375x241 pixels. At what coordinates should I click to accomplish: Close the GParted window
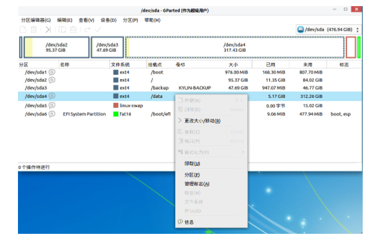tap(357, 9)
